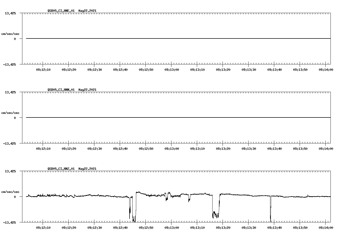Screen dimensions: 349x237
Task: Click the 0 baseline label of the HNZ plot
Action: click(x=15, y=197)
